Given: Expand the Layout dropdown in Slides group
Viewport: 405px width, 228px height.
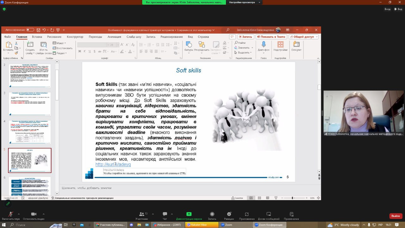Looking at the screenshot, I should [x=60, y=43].
